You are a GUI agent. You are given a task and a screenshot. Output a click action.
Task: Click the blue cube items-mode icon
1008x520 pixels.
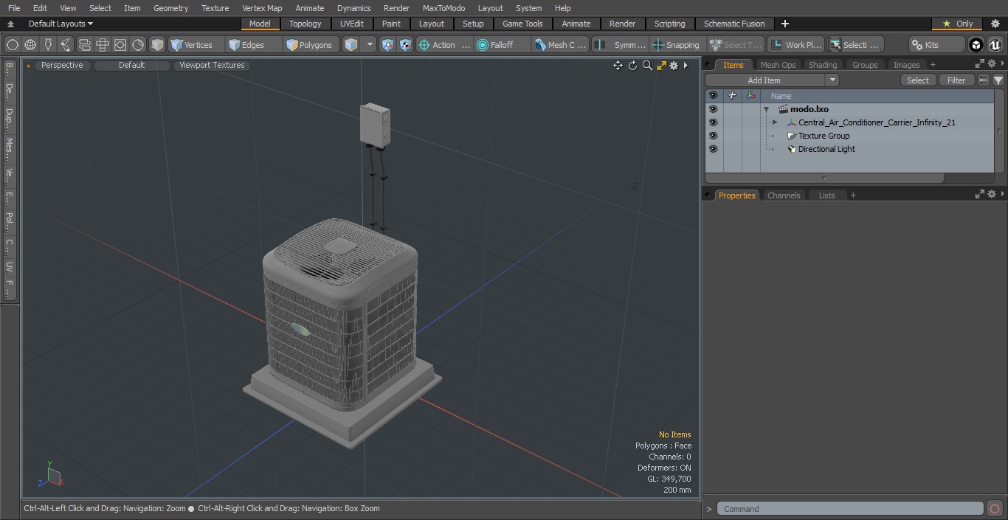point(351,45)
